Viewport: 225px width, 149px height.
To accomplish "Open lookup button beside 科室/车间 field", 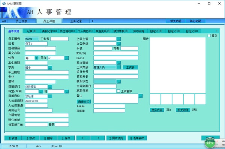I will pyautogui.click(x=41, y=91).
